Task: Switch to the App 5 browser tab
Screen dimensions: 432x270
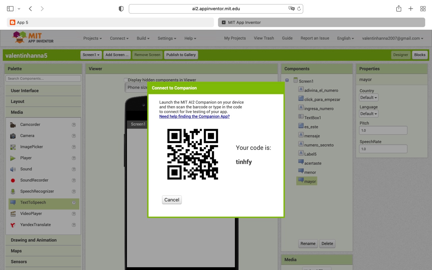Action: click(x=110, y=22)
